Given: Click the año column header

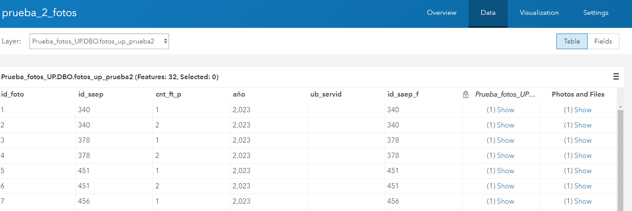Looking at the screenshot, I should click(x=239, y=94).
